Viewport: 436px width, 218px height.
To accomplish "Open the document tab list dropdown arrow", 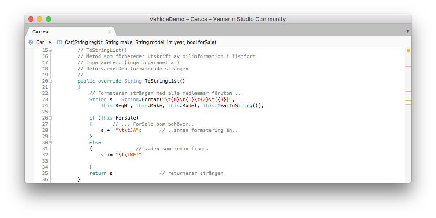I will pos(407,31).
